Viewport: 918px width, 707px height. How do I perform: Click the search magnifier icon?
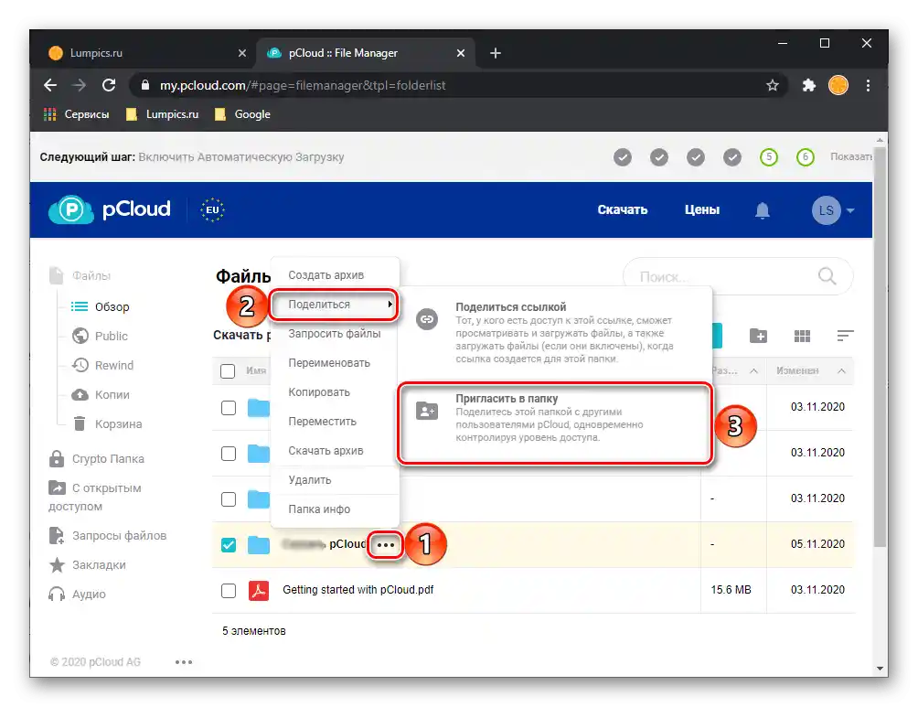pos(827,276)
